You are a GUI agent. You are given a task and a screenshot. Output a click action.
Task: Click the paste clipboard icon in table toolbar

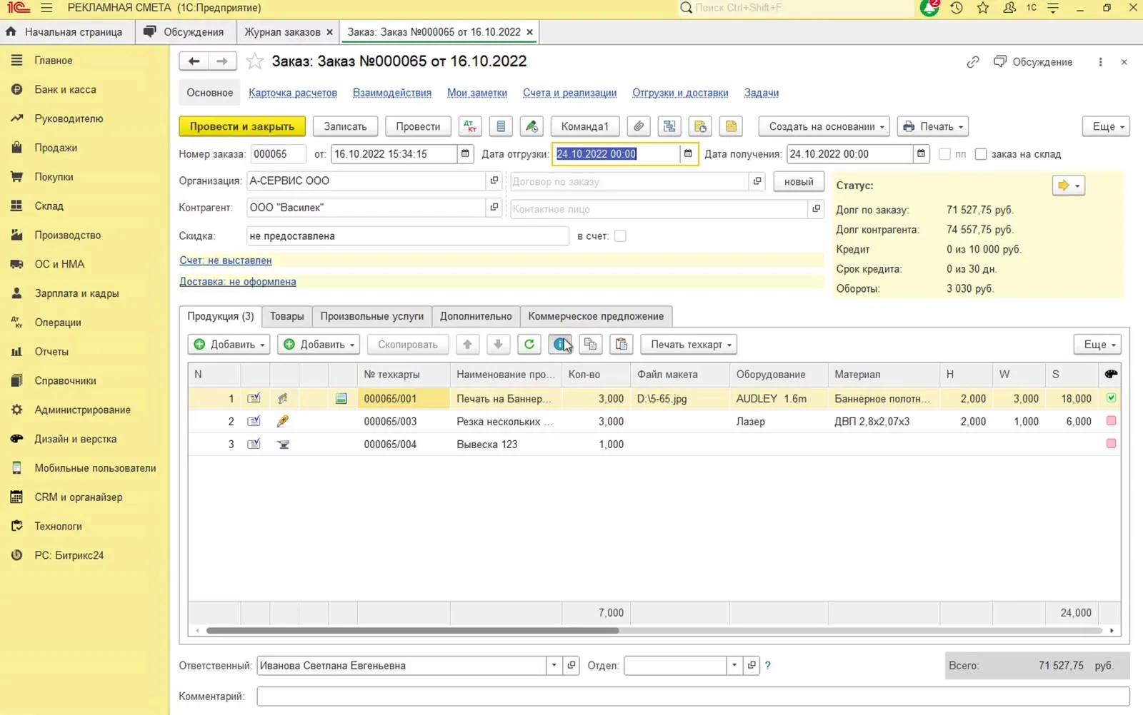[622, 345]
